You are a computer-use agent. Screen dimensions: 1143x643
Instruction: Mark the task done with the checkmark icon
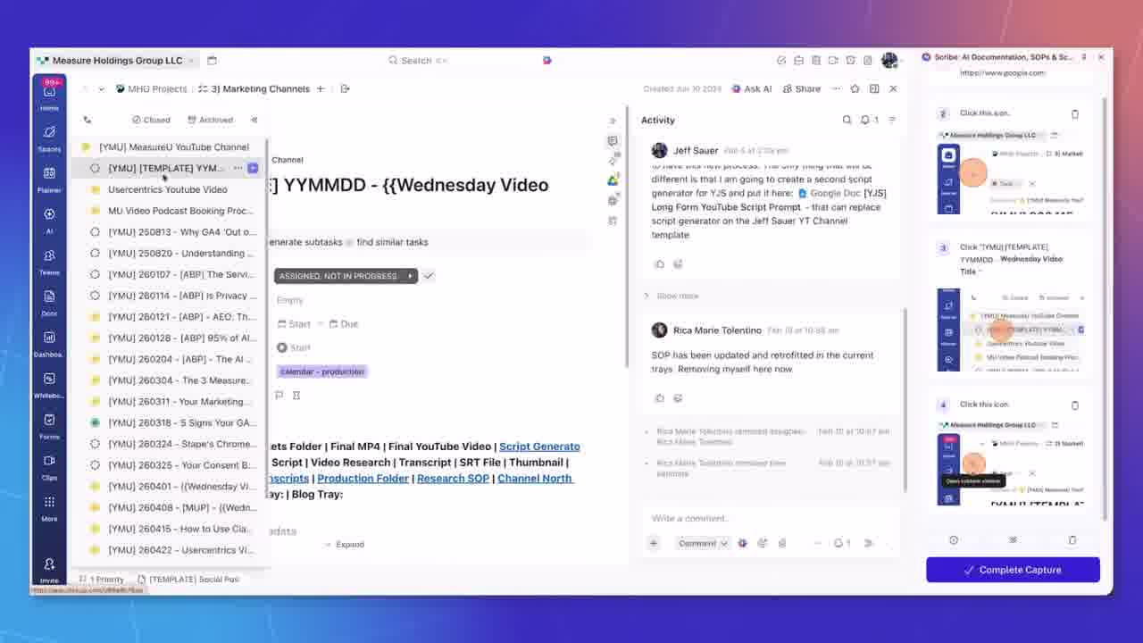(x=429, y=275)
